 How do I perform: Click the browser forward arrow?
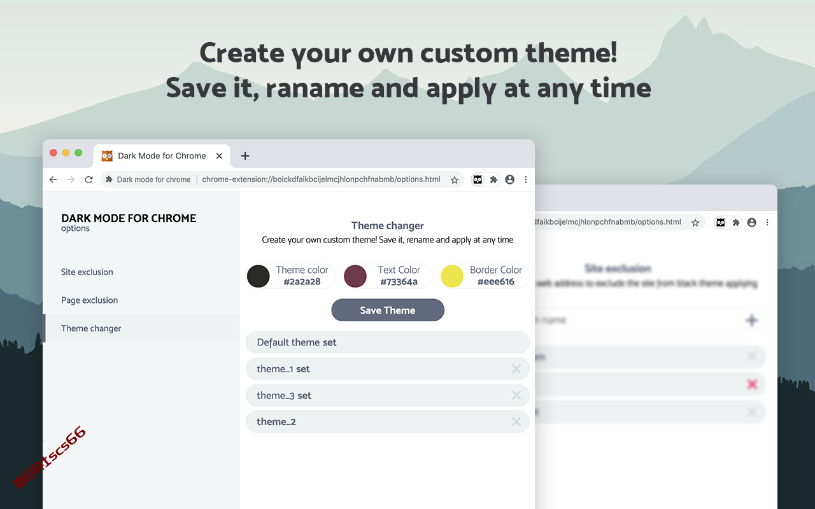pos(71,179)
